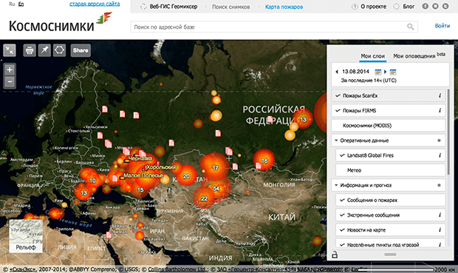Click the magnifier search icon

(x=411, y=27)
